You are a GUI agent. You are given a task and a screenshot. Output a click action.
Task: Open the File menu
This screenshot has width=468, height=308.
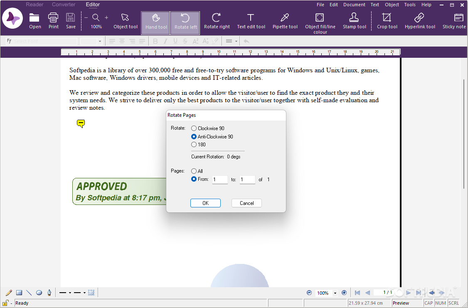tap(320, 5)
